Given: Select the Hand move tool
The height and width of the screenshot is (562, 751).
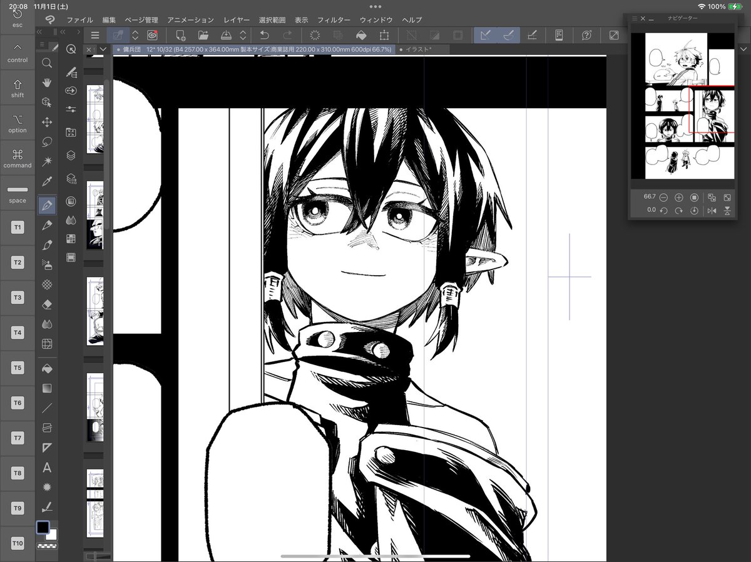Looking at the screenshot, I should point(46,82).
